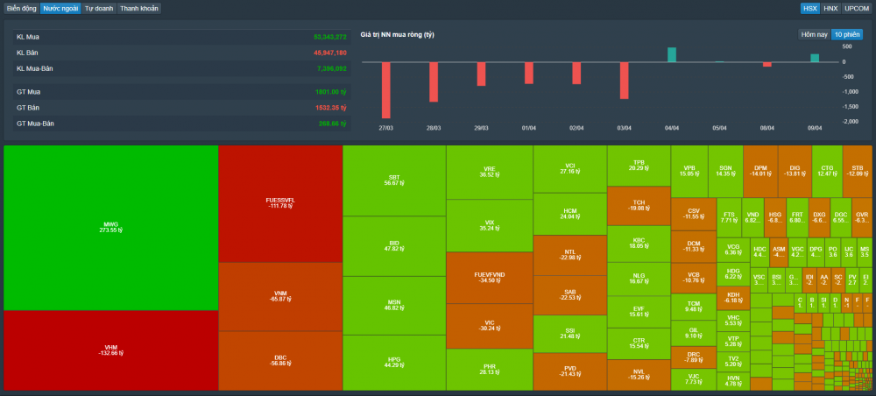
Task: Click the CTG 12.47 tỷ tile
Action: pyautogui.click(x=827, y=171)
